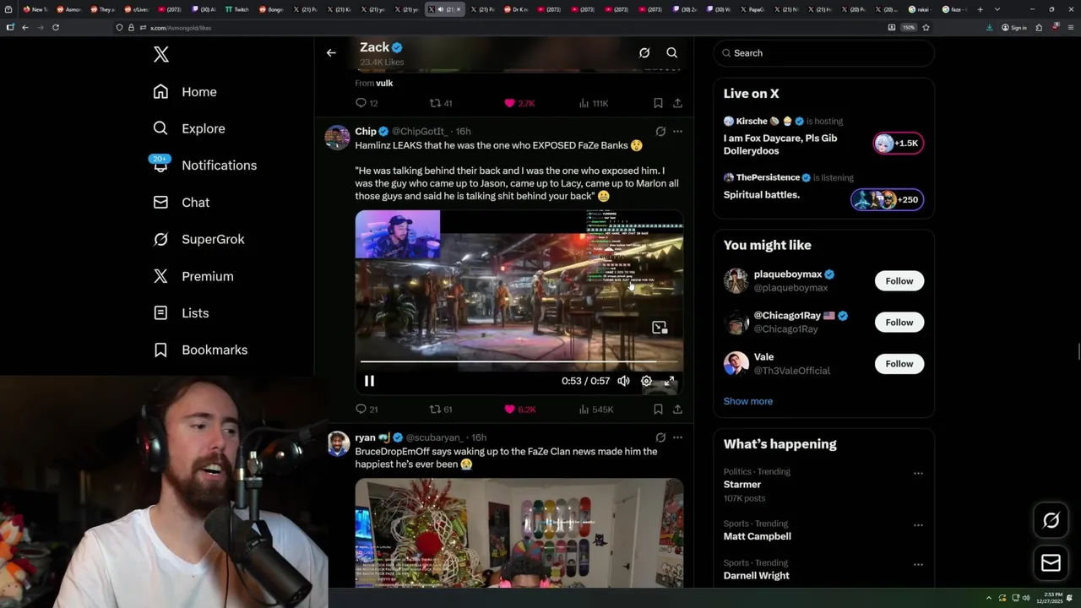Bookmark this page with star icon
Viewport: 1081px width, 608px height.
[926, 27]
